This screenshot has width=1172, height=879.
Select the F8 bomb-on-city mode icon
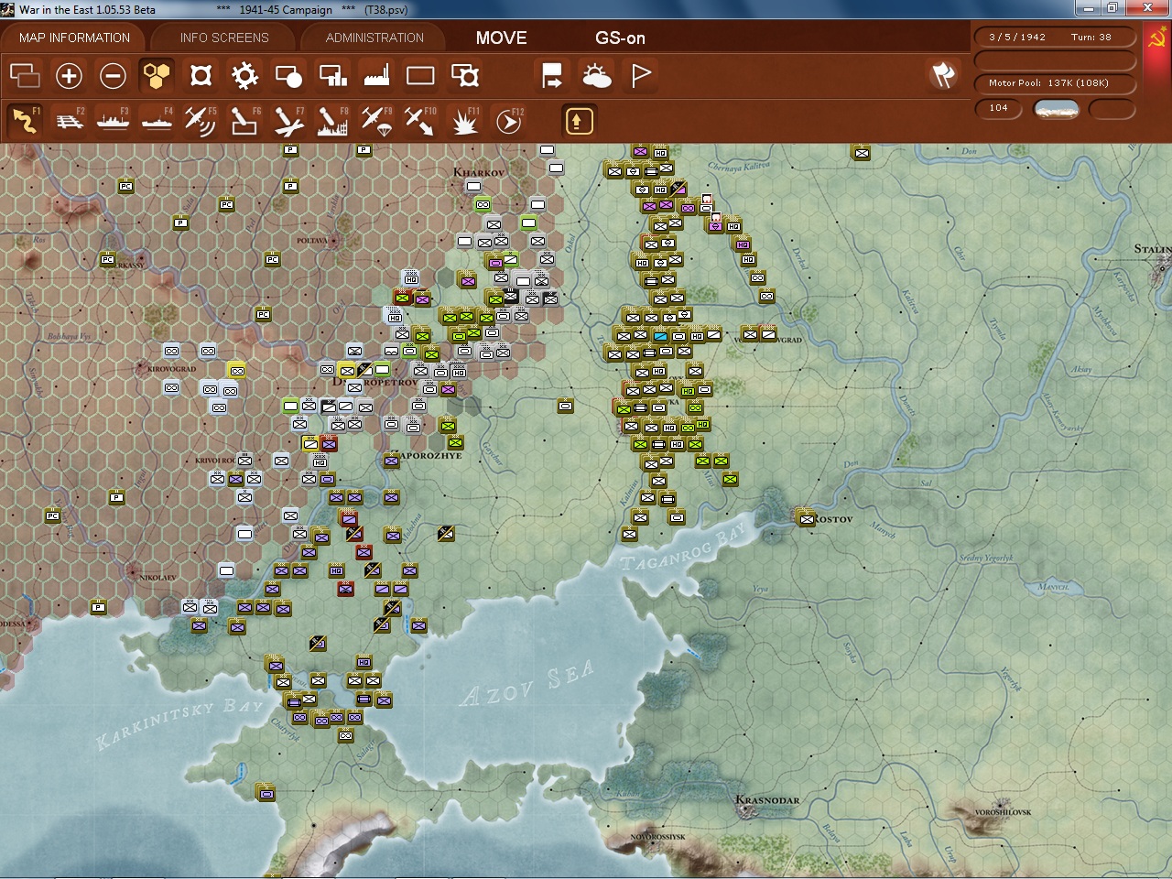(x=332, y=120)
